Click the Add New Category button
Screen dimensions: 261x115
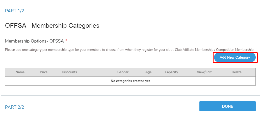point(235,57)
